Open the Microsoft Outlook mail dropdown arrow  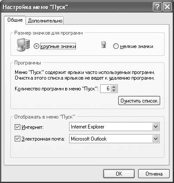(x=155, y=139)
